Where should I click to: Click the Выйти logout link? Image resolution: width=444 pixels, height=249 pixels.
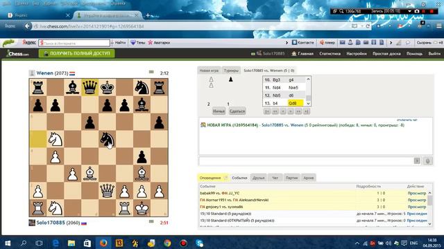coord(434,54)
